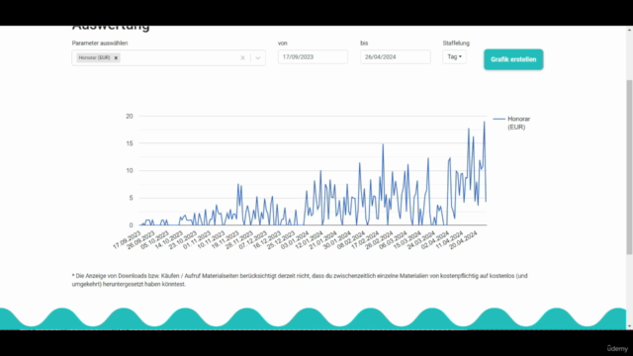This screenshot has width=633, height=356.
Task: Edit the bis date field 26/04/2024
Action: (396, 57)
